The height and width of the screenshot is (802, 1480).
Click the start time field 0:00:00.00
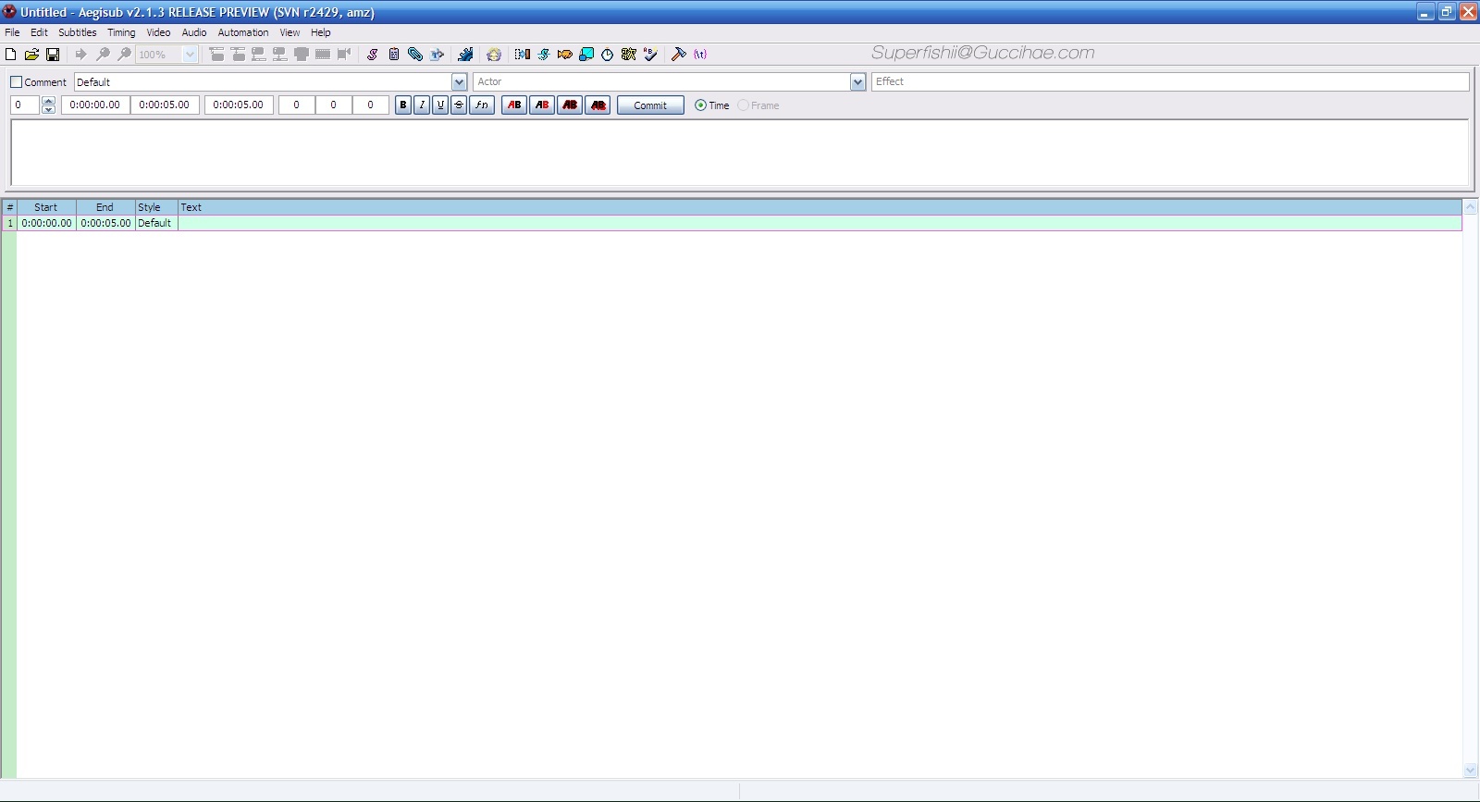click(x=95, y=105)
